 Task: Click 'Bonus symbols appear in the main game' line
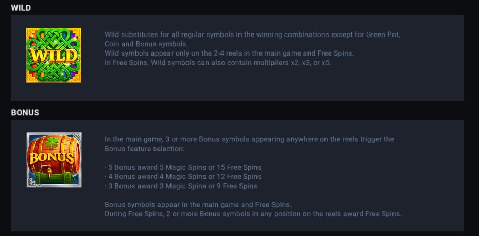tap(198, 204)
